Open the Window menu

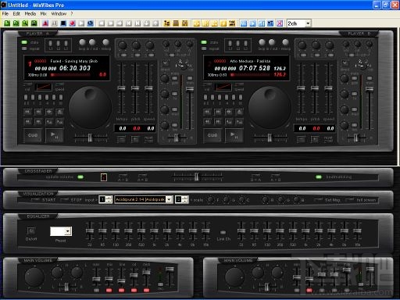coord(59,13)
